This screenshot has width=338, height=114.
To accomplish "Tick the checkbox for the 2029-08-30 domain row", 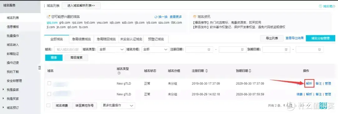I will coord(49,83).
